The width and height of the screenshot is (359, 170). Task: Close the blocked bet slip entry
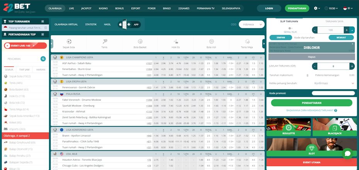pyautogui.click(x=352, y=44)
